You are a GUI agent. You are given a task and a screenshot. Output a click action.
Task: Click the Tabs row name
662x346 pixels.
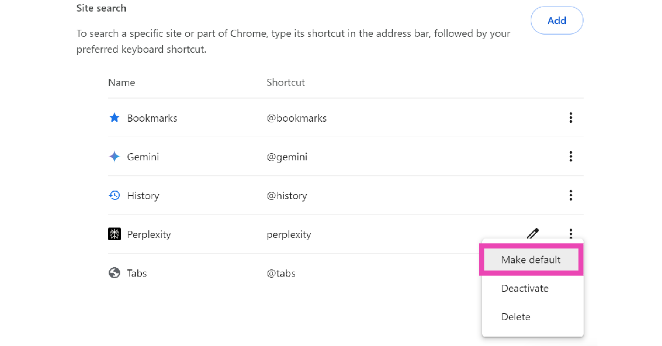pos(137,273)
